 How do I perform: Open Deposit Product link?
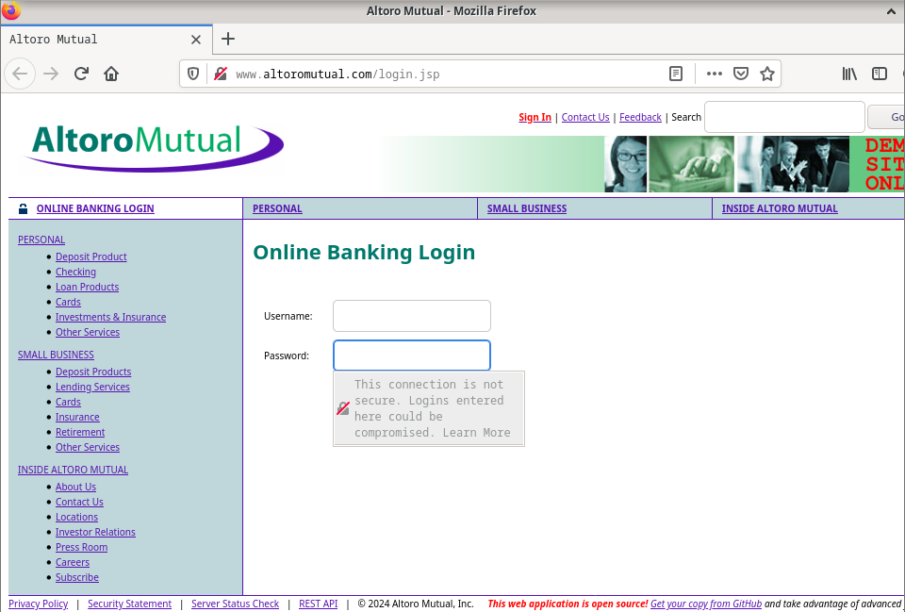pyautogui.click(x=91, y=256)
